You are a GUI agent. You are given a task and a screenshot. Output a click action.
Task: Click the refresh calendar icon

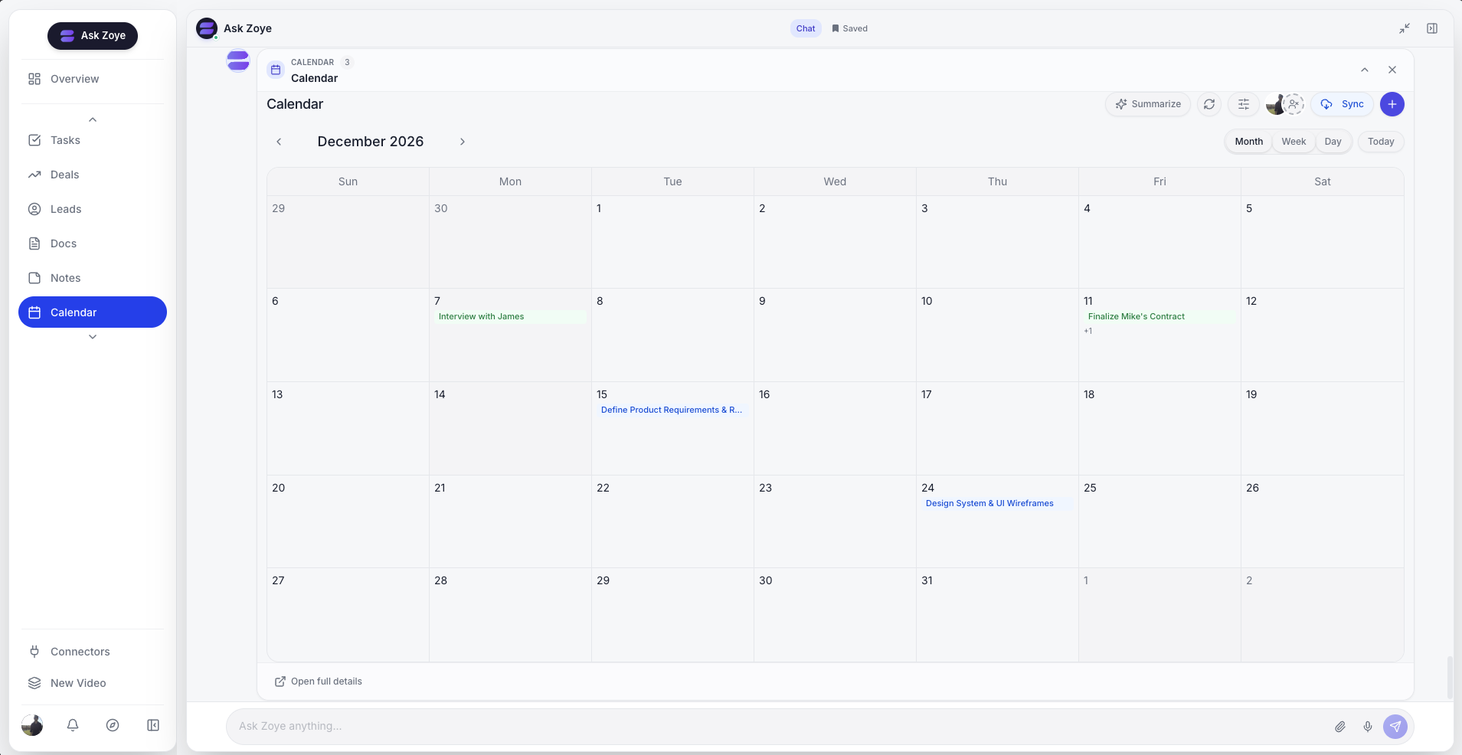(x=1209, y=104)
